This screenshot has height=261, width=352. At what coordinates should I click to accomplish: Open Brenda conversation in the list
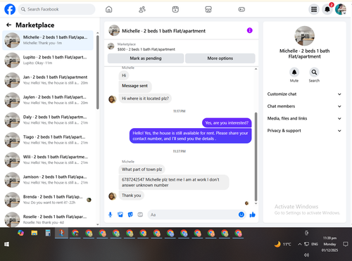tap(48, 200)
